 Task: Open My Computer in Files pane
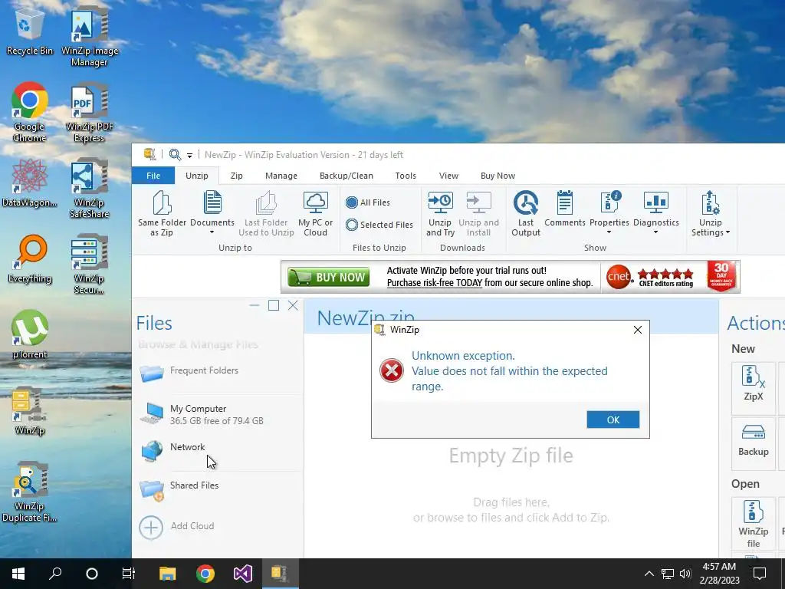(218, 414)
